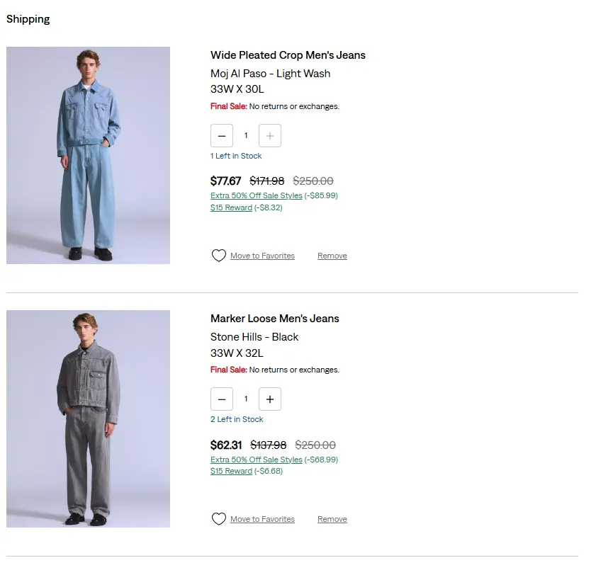Open the black Stone Hills jeans image
Image resolution: width=596 pixels, height=570 pixels.
coord(88,419)
